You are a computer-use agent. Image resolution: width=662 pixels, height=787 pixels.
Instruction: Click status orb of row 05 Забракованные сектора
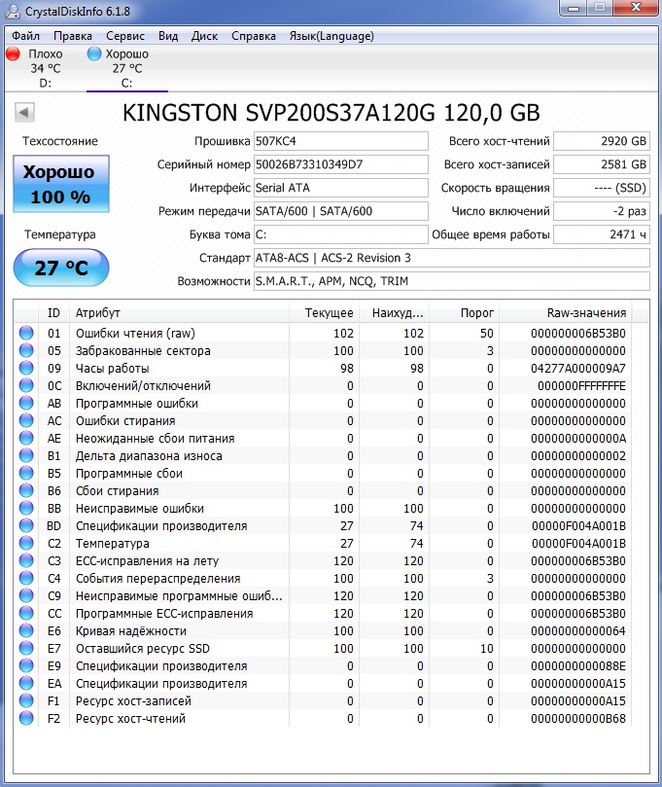click(x=26, y=350)
